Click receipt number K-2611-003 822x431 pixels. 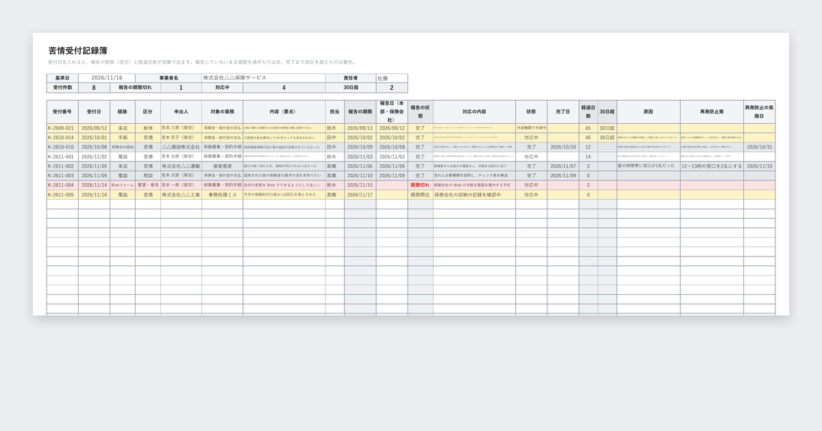pyautogui.click(x=62, y=176)
